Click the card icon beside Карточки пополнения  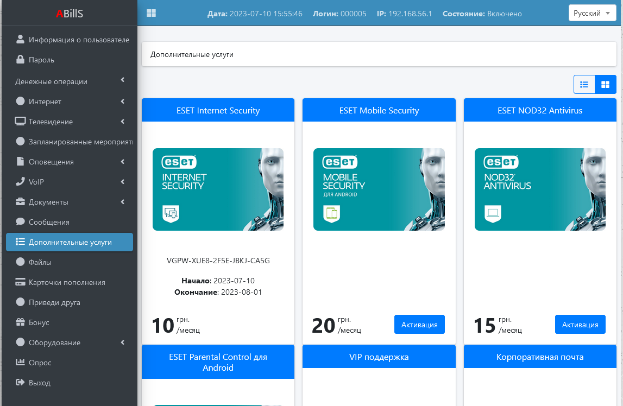point(20,282)
